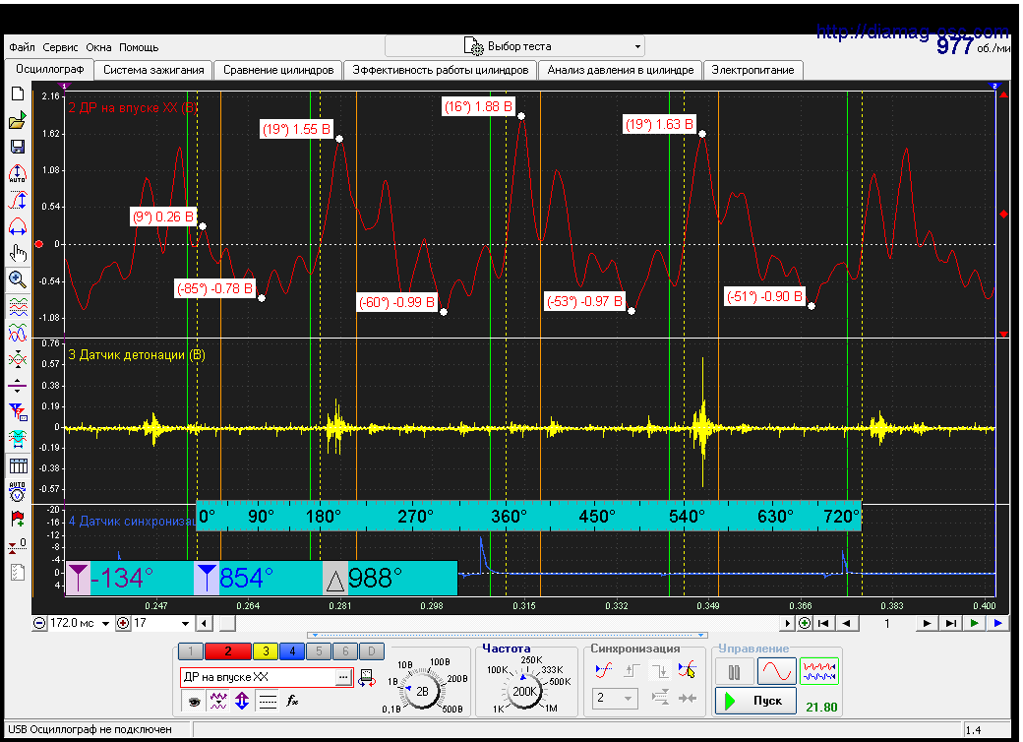This screenshot has width=1023, height=742.
Task: Select the horizontal width measurement tool
Action: click(x=18, y=226)
